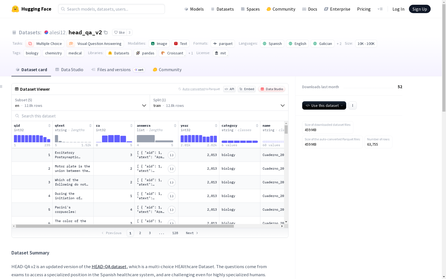The width and height of the screenshot is (446, 279).
Task: Sort by the answers column
Action: click(175, 126)
